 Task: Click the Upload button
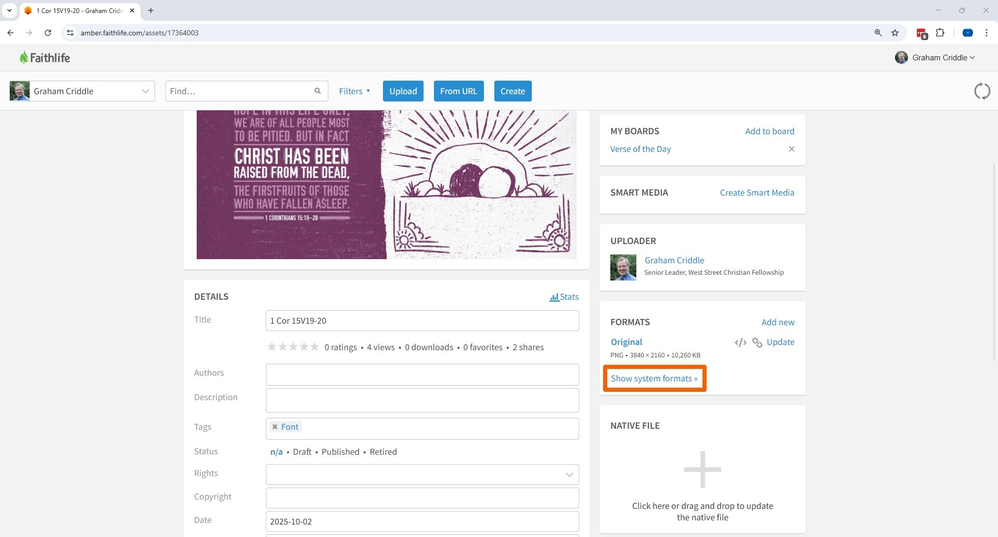tap(403, 91)
